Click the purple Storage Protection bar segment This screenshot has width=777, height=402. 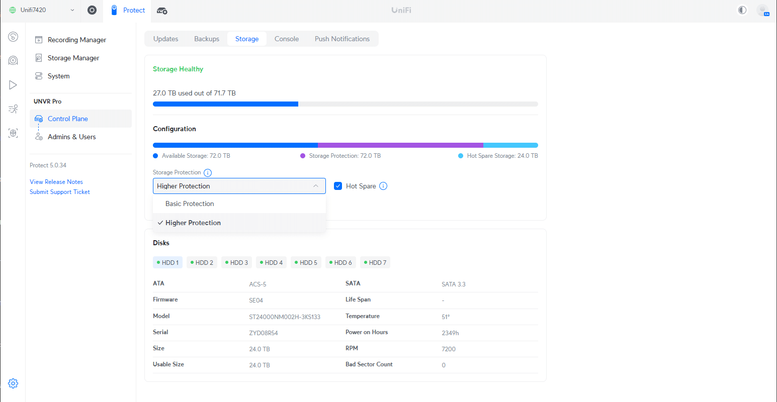[400, 145]
